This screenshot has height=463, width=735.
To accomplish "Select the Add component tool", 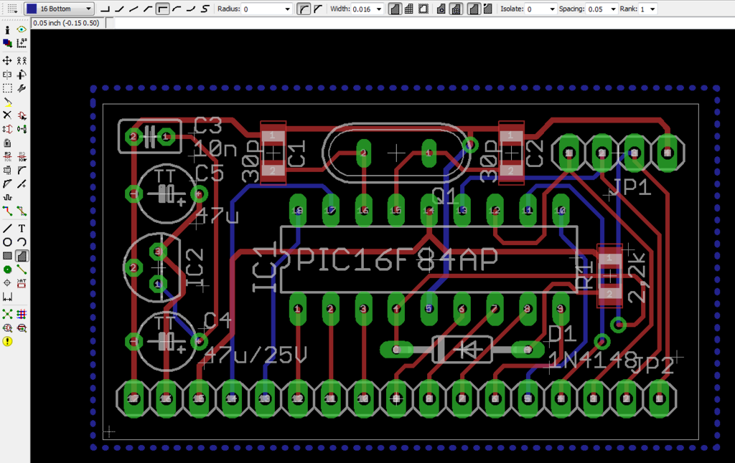I will (x=22, y=115).
